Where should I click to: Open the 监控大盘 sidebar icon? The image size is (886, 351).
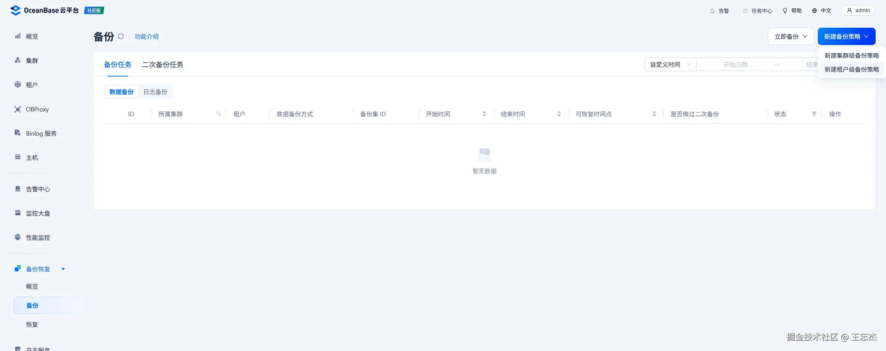click(x=18, y=213)
